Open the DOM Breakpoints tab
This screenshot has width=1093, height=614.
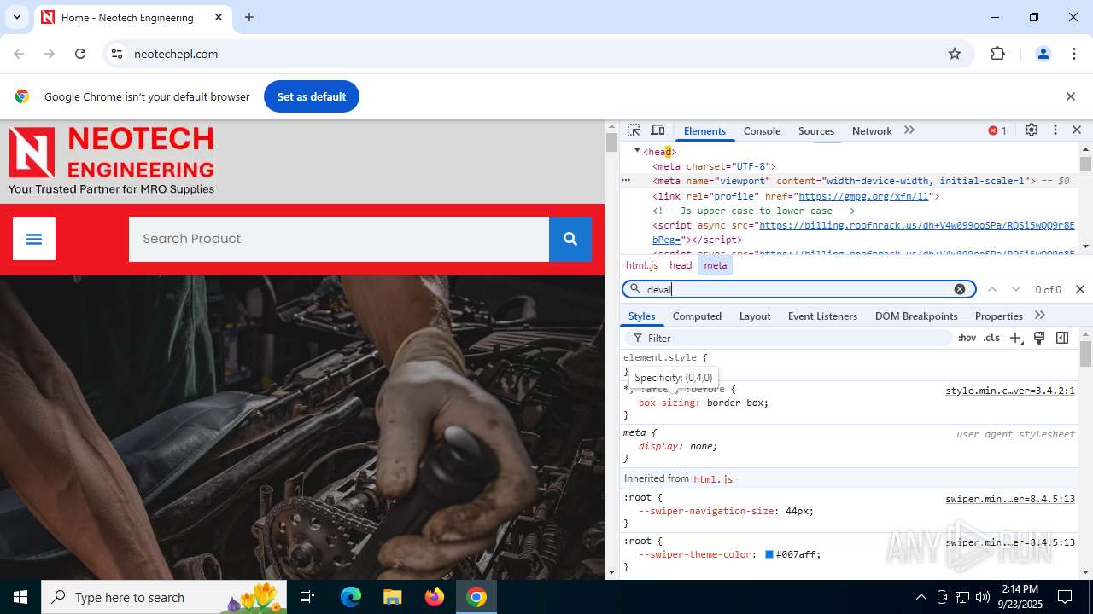click(916, 316)
